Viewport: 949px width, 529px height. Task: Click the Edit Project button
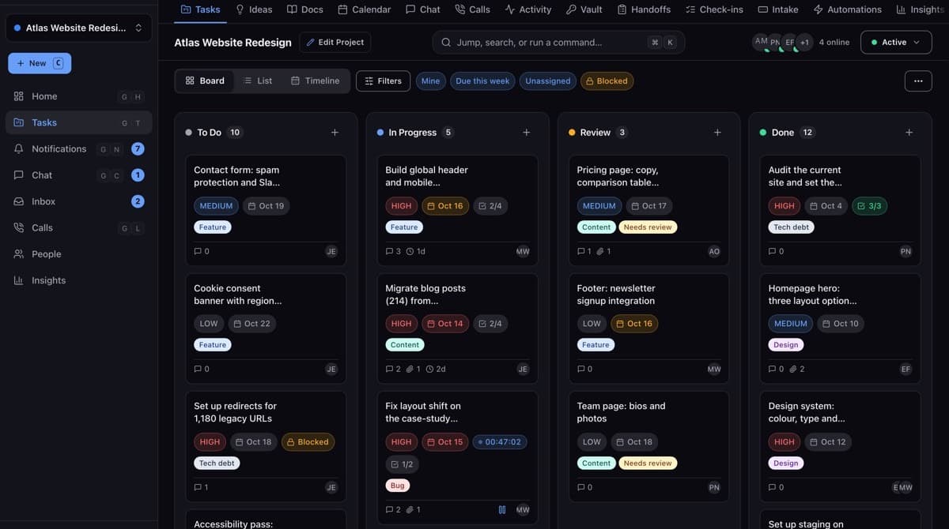coord(335,42)
